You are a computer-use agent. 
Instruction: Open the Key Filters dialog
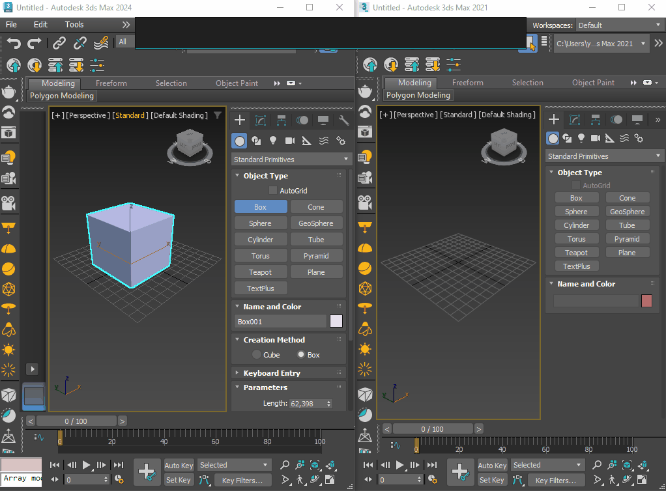pyautogui.click(x=242, y=480)
